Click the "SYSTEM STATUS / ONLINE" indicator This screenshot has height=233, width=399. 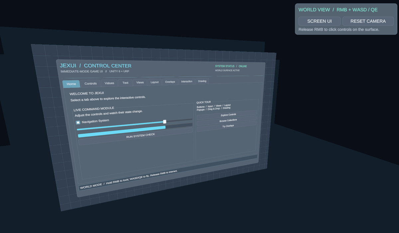[x=231, y=66]
